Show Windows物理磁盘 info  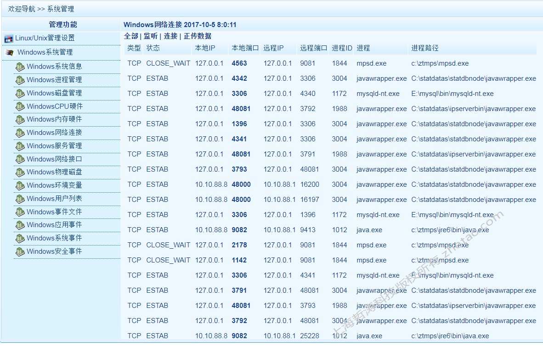tap(54, 172)
